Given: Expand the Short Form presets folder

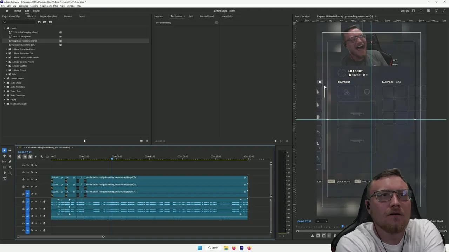Looking at the screenshot, I should click(x=5, y=104).
